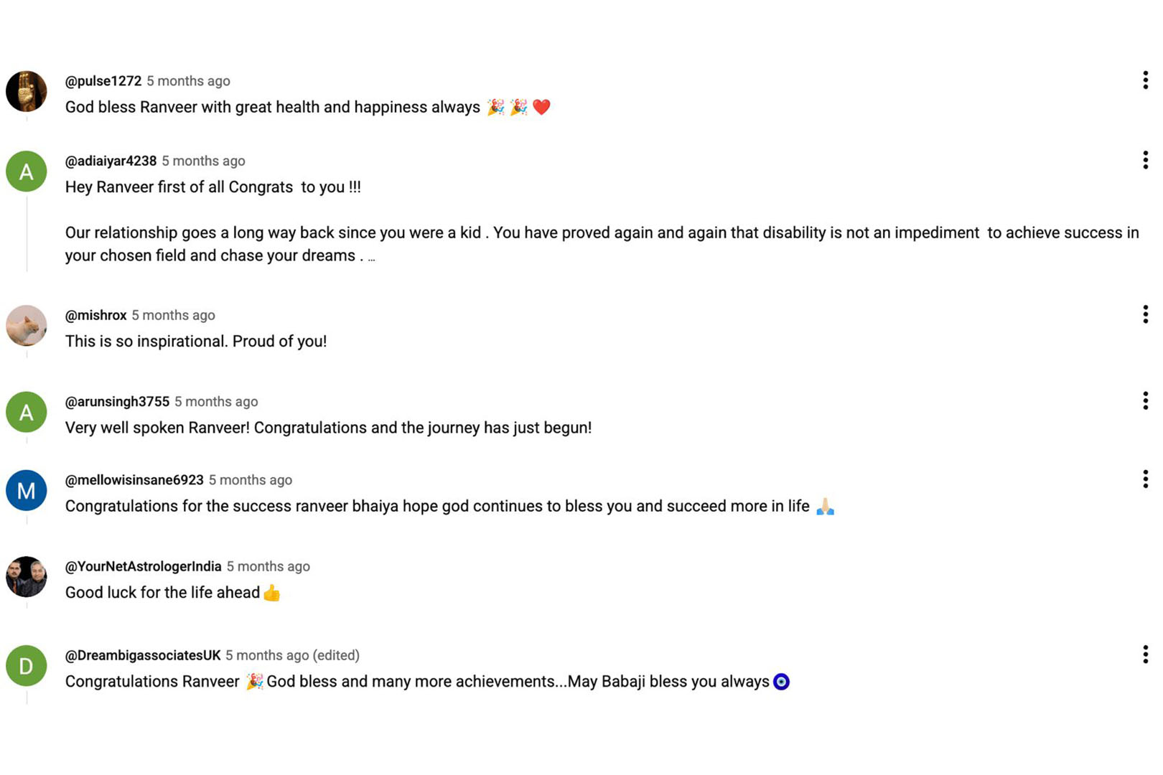Open @YourNetAstrologerIndia username link
1163x775 pixels.
[143, 566]
